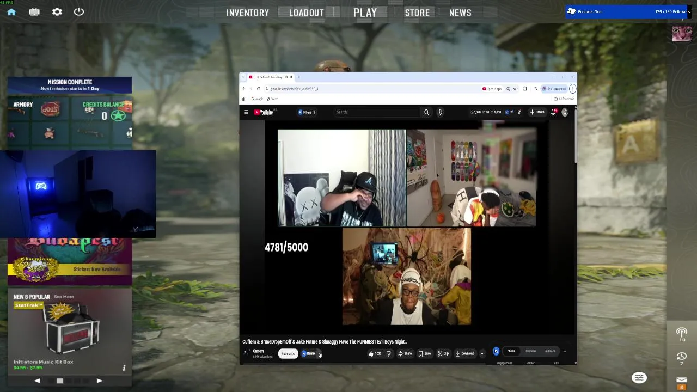
Task: Save the video to a playlist
Action: point(424,353)
